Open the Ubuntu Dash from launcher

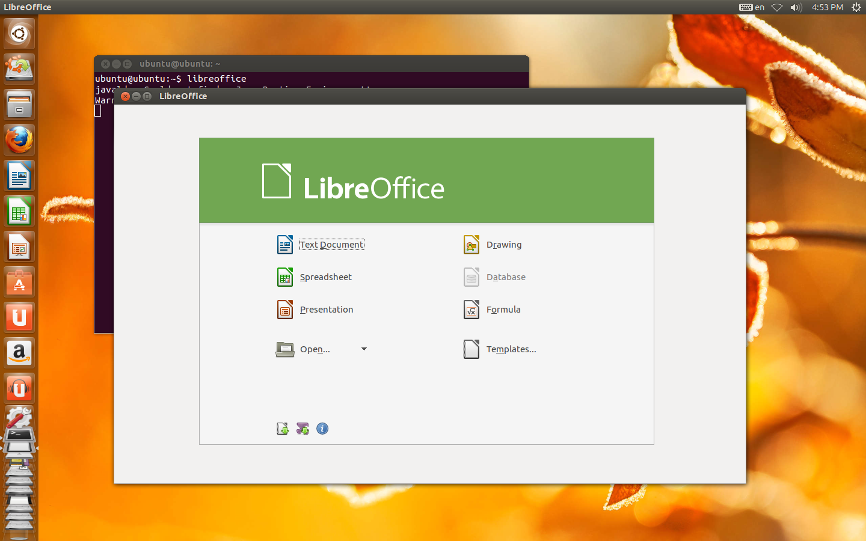(x=19, y=33)
